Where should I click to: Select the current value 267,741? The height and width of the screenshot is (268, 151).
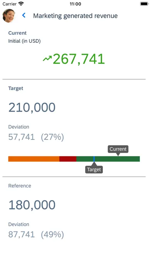click(x=79, y=59)
